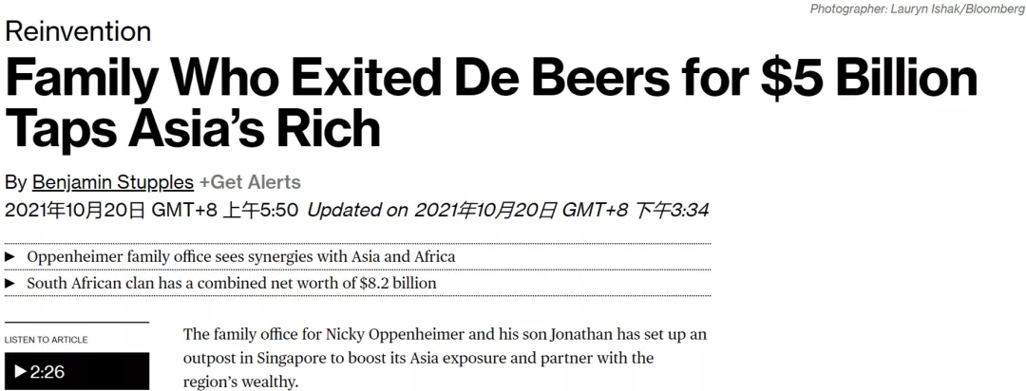Click the published time 上午5:50 timestamp
This screenshot has width=1026, height=391.
(x=260, y=210)
